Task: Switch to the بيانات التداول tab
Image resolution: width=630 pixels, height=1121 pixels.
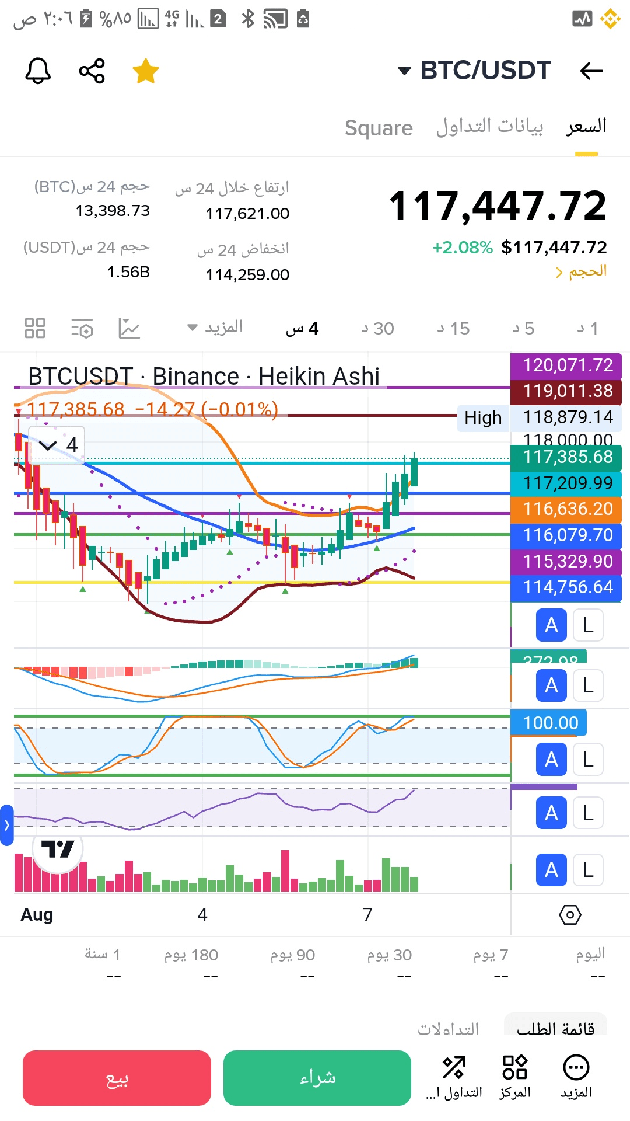Action: click(x=489, y=127)
